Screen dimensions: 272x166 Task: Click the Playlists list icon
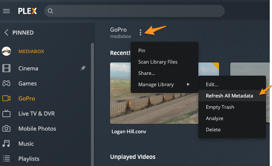pyautogui.click(x=6, y=158)
